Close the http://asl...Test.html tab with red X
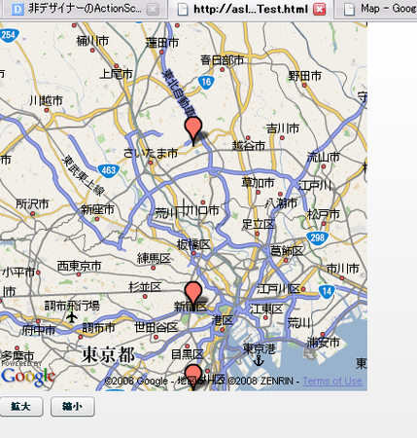 click(x=320, y=10)
